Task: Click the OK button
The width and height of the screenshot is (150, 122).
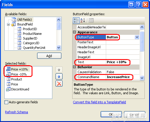Action: pyautogui.click(x=111, y=114)
